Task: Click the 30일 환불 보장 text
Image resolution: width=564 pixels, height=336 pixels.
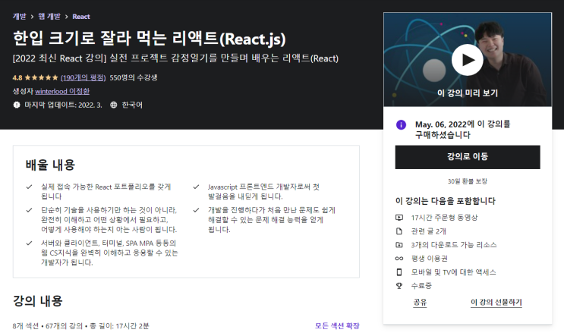Action: 468,181
